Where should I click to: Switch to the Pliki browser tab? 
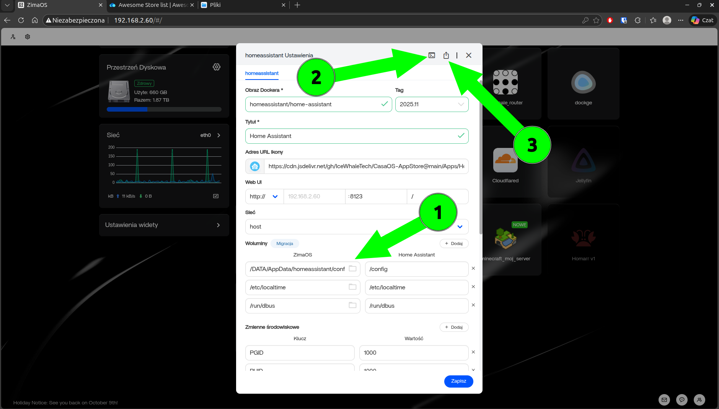click(x=241, y=5)
